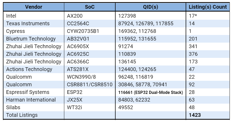The width and height of the screenshot is (233, 121).
Task: Select the Actions Technology vendor cell
Action: coord(29,69)
